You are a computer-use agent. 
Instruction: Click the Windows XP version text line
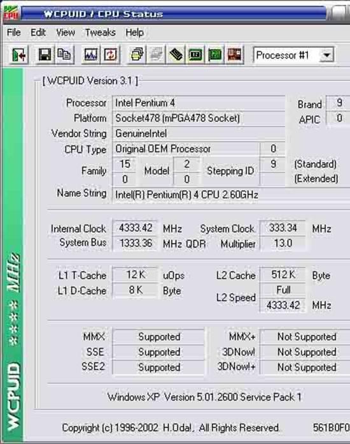204,397
